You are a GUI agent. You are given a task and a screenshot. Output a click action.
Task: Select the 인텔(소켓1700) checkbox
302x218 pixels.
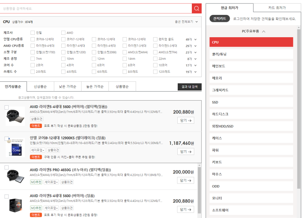click(x=32, y=52)
